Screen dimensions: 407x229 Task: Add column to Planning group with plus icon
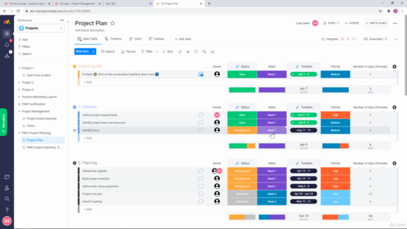pos(394,163)
